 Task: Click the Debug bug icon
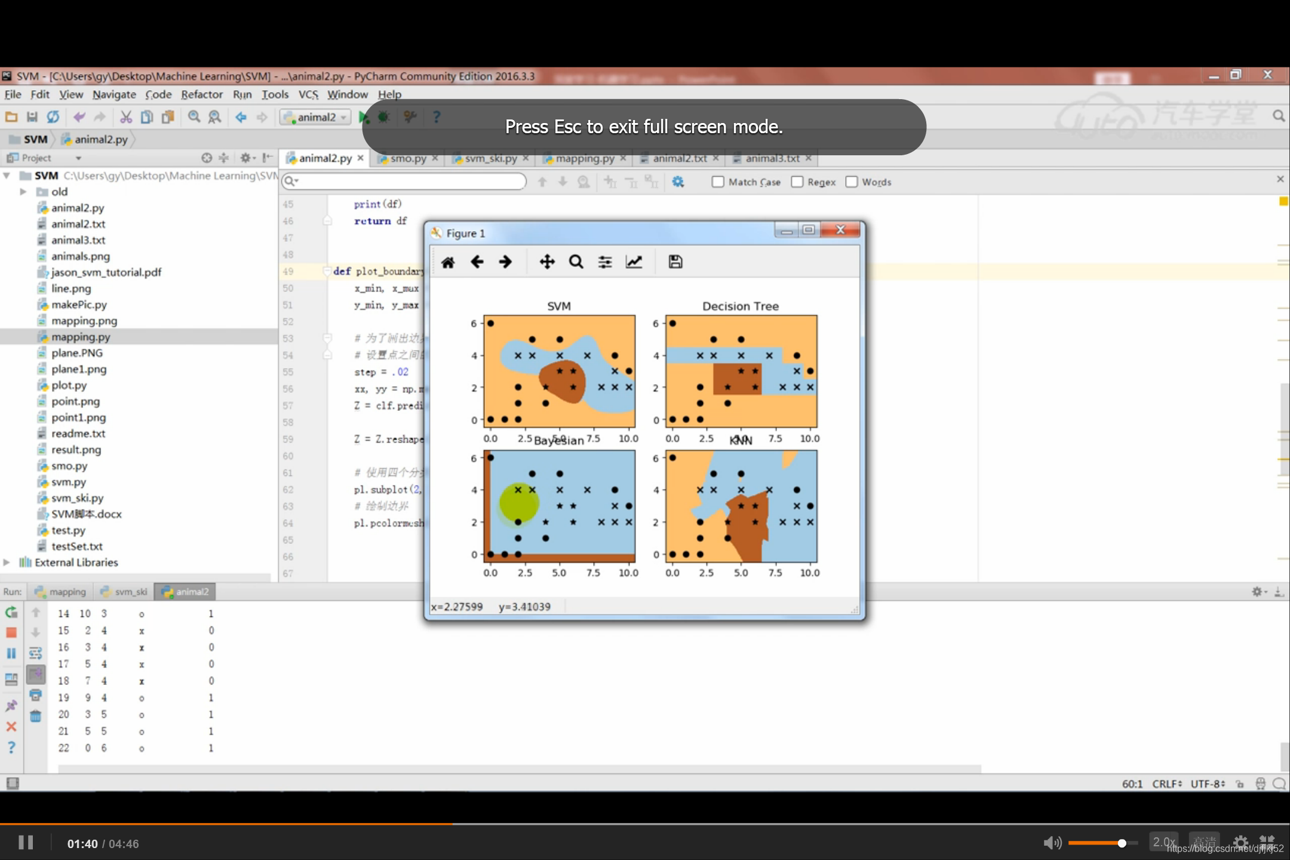383,117
